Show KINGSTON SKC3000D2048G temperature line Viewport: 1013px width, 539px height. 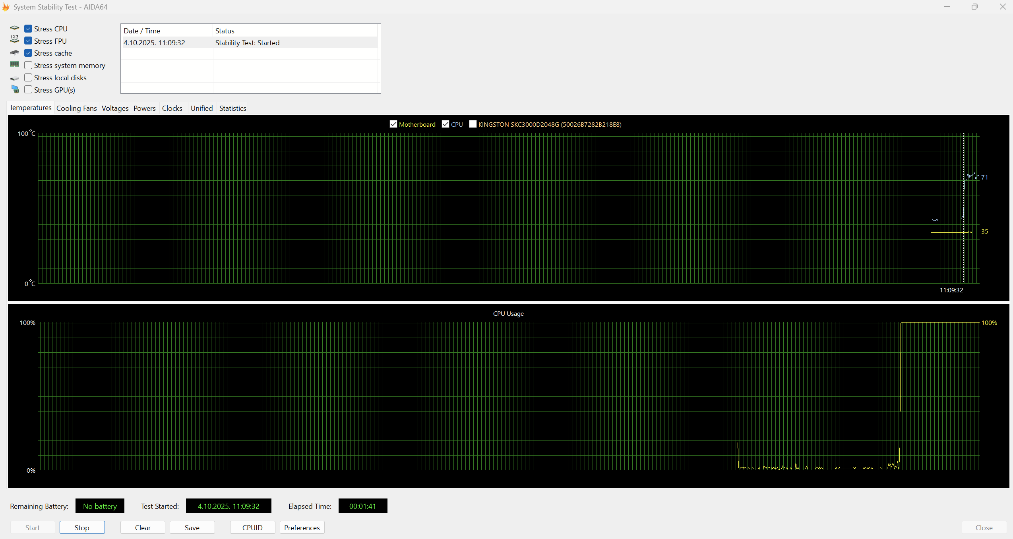[x=473, y=124]
